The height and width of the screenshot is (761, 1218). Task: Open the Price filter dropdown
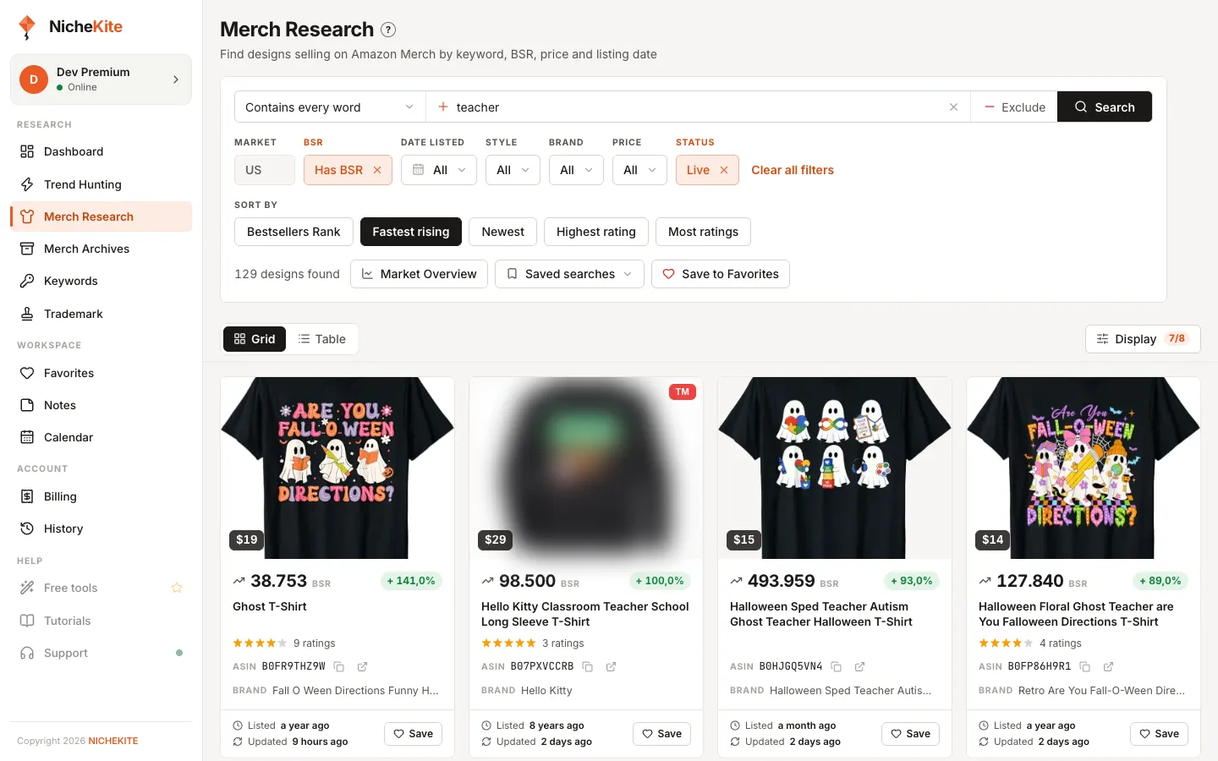coord(639,170)
